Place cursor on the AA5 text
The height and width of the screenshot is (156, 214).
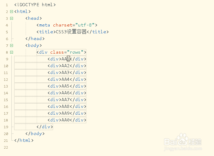[x=66, y=86]
